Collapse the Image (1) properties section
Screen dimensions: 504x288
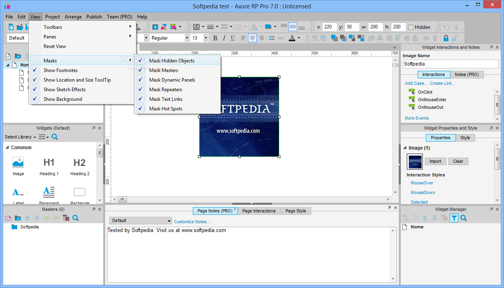tap(404, 148)
